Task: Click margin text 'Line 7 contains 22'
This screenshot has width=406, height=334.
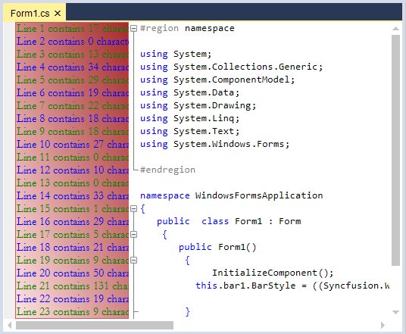Action: tap(58, 105)
